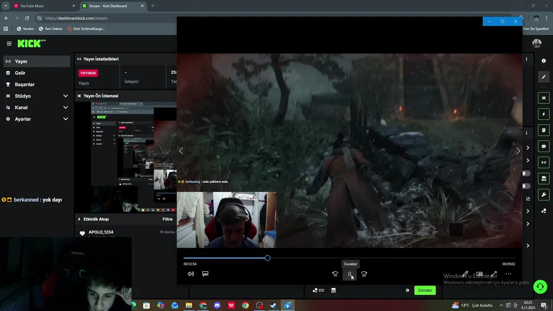
Task: Select Yayın in the left menu
Action: (x=37, y=61)
